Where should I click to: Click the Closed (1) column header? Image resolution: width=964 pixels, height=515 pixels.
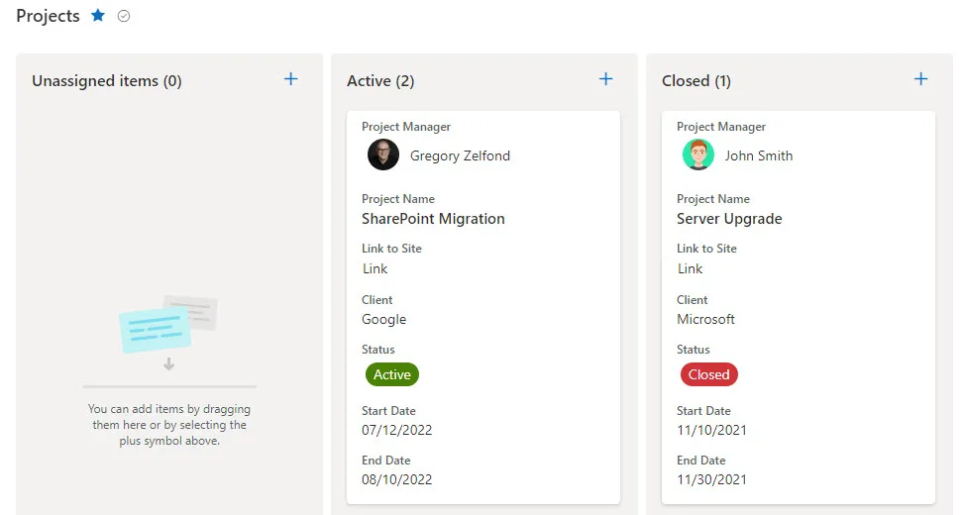point(696,81)
